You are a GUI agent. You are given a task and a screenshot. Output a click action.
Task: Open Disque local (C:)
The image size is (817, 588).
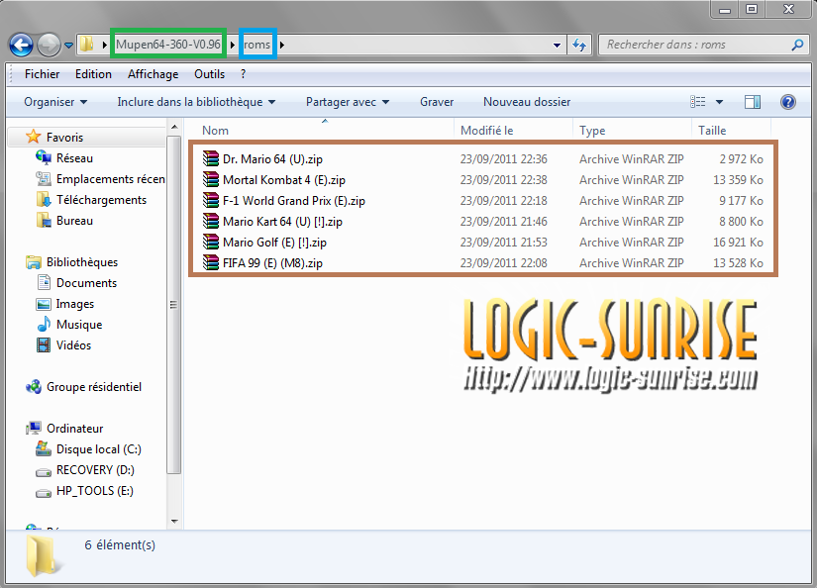coord(98,449)
